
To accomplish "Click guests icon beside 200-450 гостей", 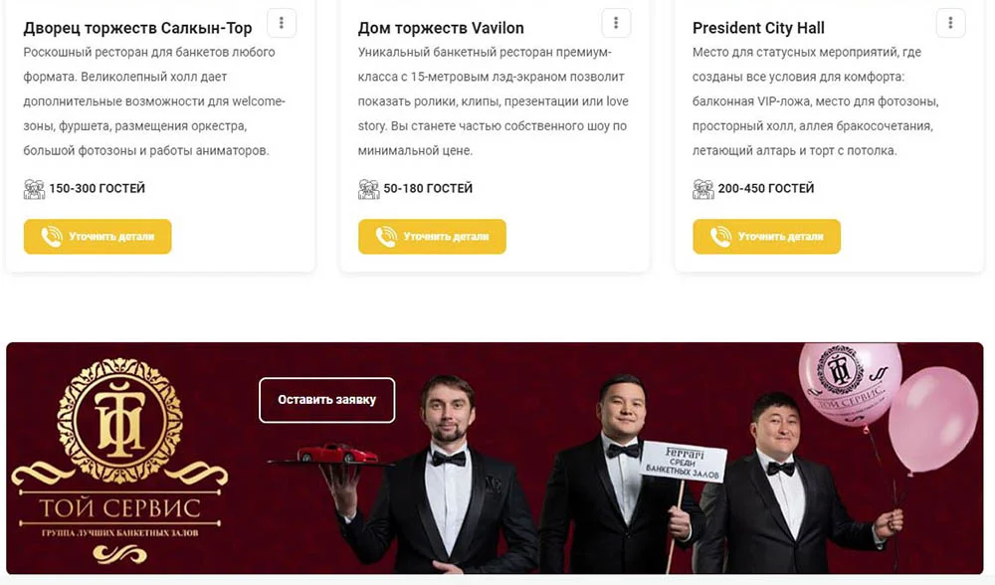I will (x=703, y=188).
